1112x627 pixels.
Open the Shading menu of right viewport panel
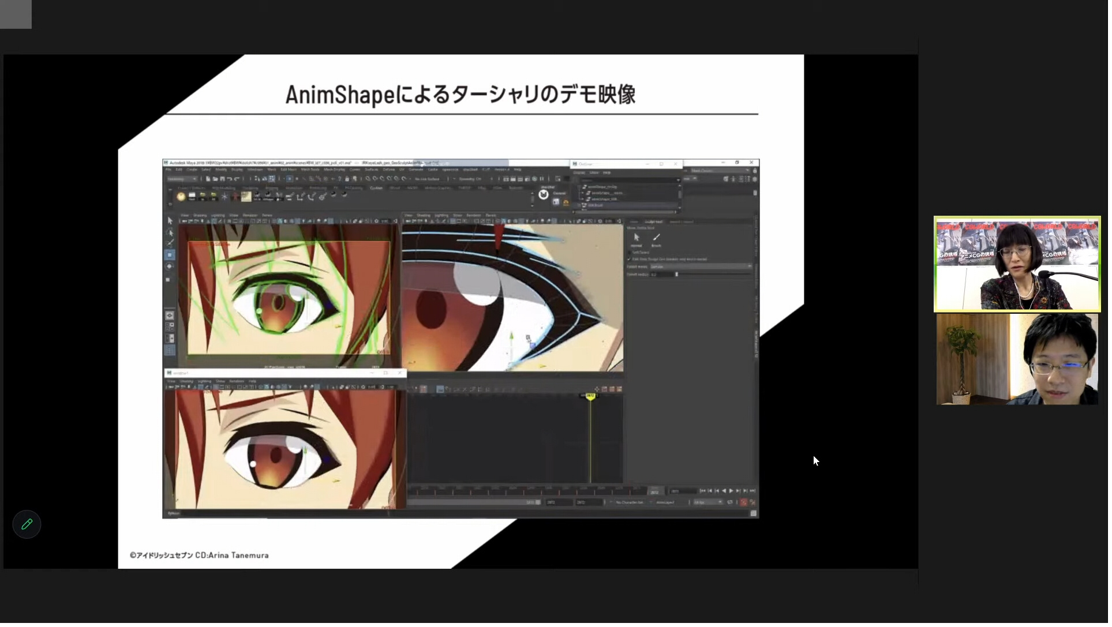[x=424, y=215]
